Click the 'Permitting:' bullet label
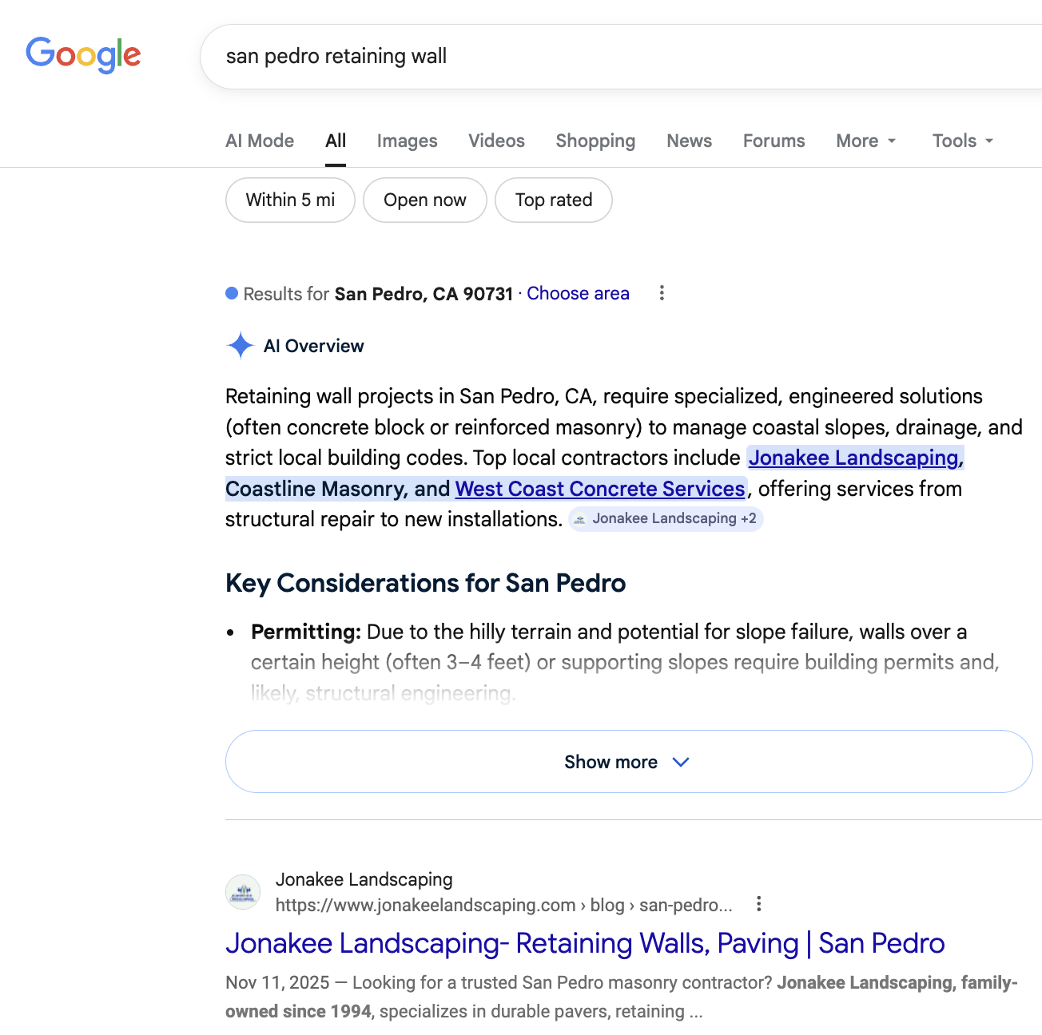The image size is (1042, 1035). tap(306, 632)
